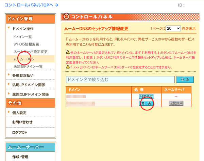Click the 検索 button

tap(185, 79)
